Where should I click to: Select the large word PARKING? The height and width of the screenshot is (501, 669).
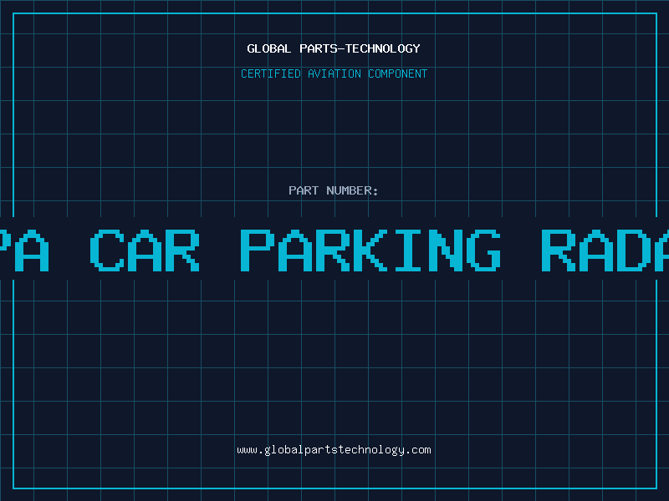coord(370,250)
